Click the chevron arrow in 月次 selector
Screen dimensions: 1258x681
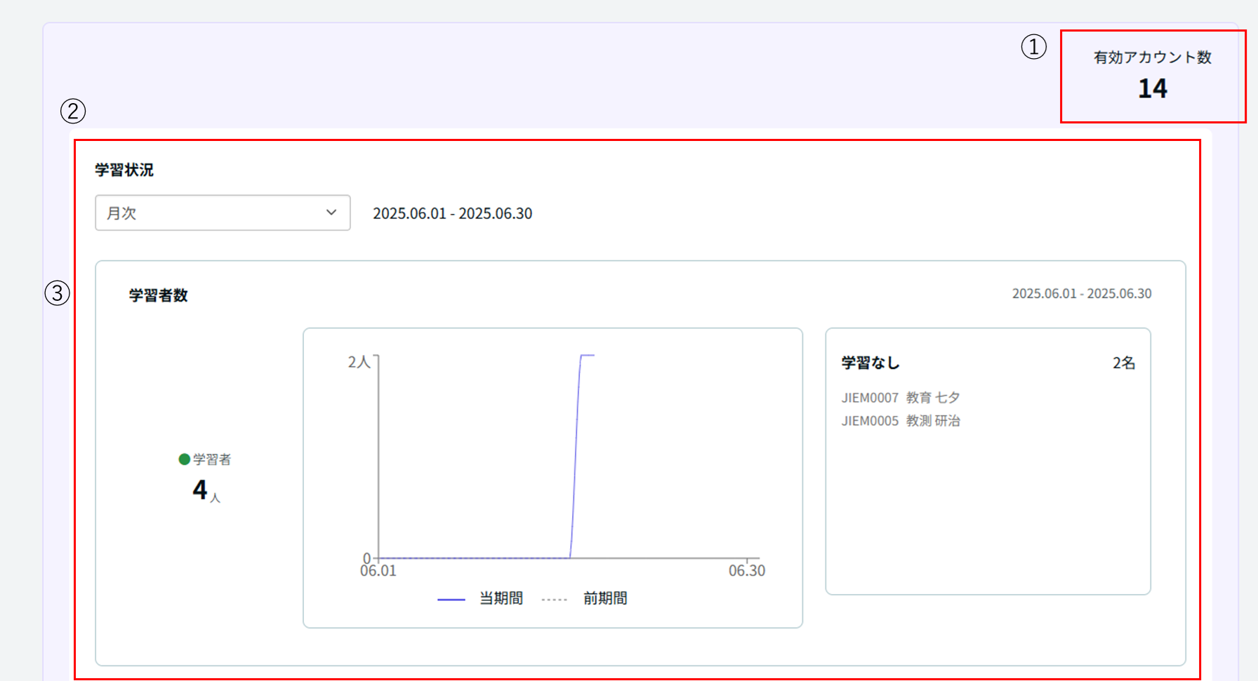coord(331,213)
